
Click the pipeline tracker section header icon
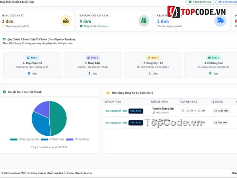(4, 39)
